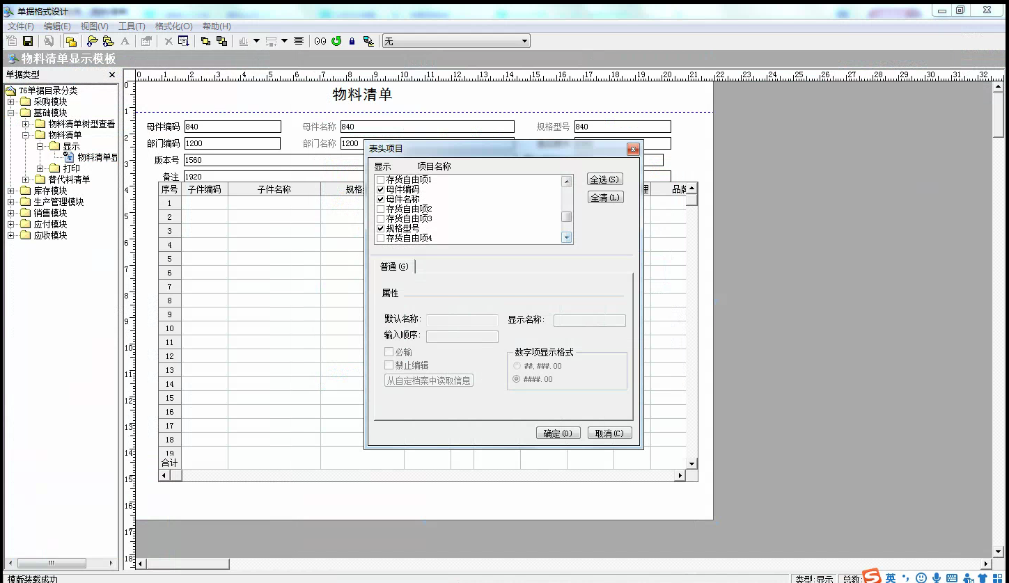Image resolution: width=1009 pixels, height=583 pixels.
Task: Open the alignment toolbar dropdown arrow
Action: 256,41
